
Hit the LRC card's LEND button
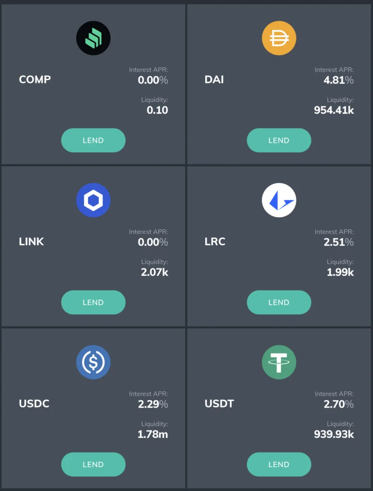coord(279,303)
